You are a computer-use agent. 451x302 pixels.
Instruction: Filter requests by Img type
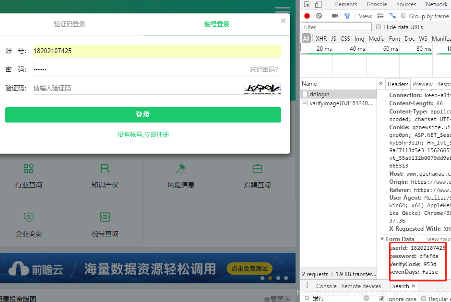tap(359, 38)
